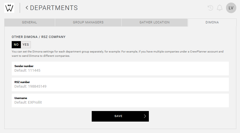Select the Gather Location tab

pos(154,23)
